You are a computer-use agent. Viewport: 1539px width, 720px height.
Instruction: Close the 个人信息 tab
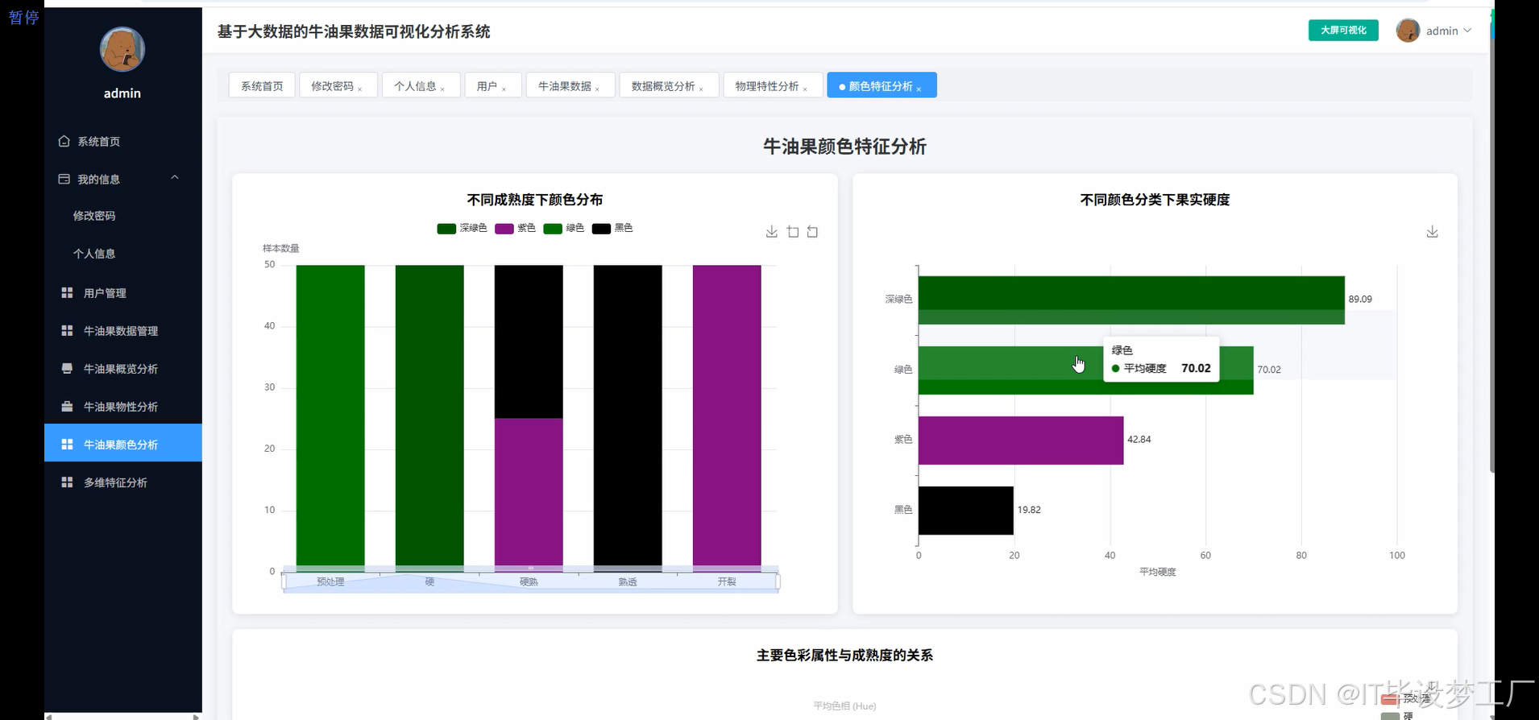click(443, 89)
